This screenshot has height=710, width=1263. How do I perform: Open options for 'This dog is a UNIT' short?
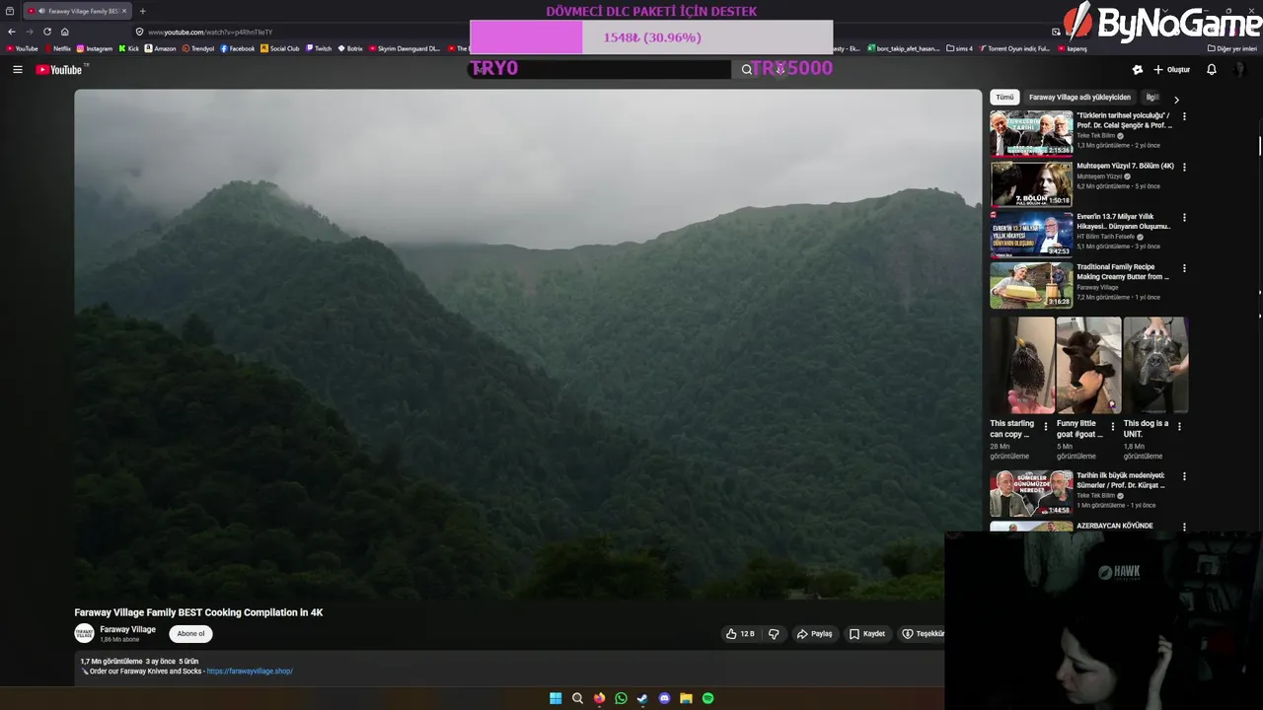tap(1179, 426)
